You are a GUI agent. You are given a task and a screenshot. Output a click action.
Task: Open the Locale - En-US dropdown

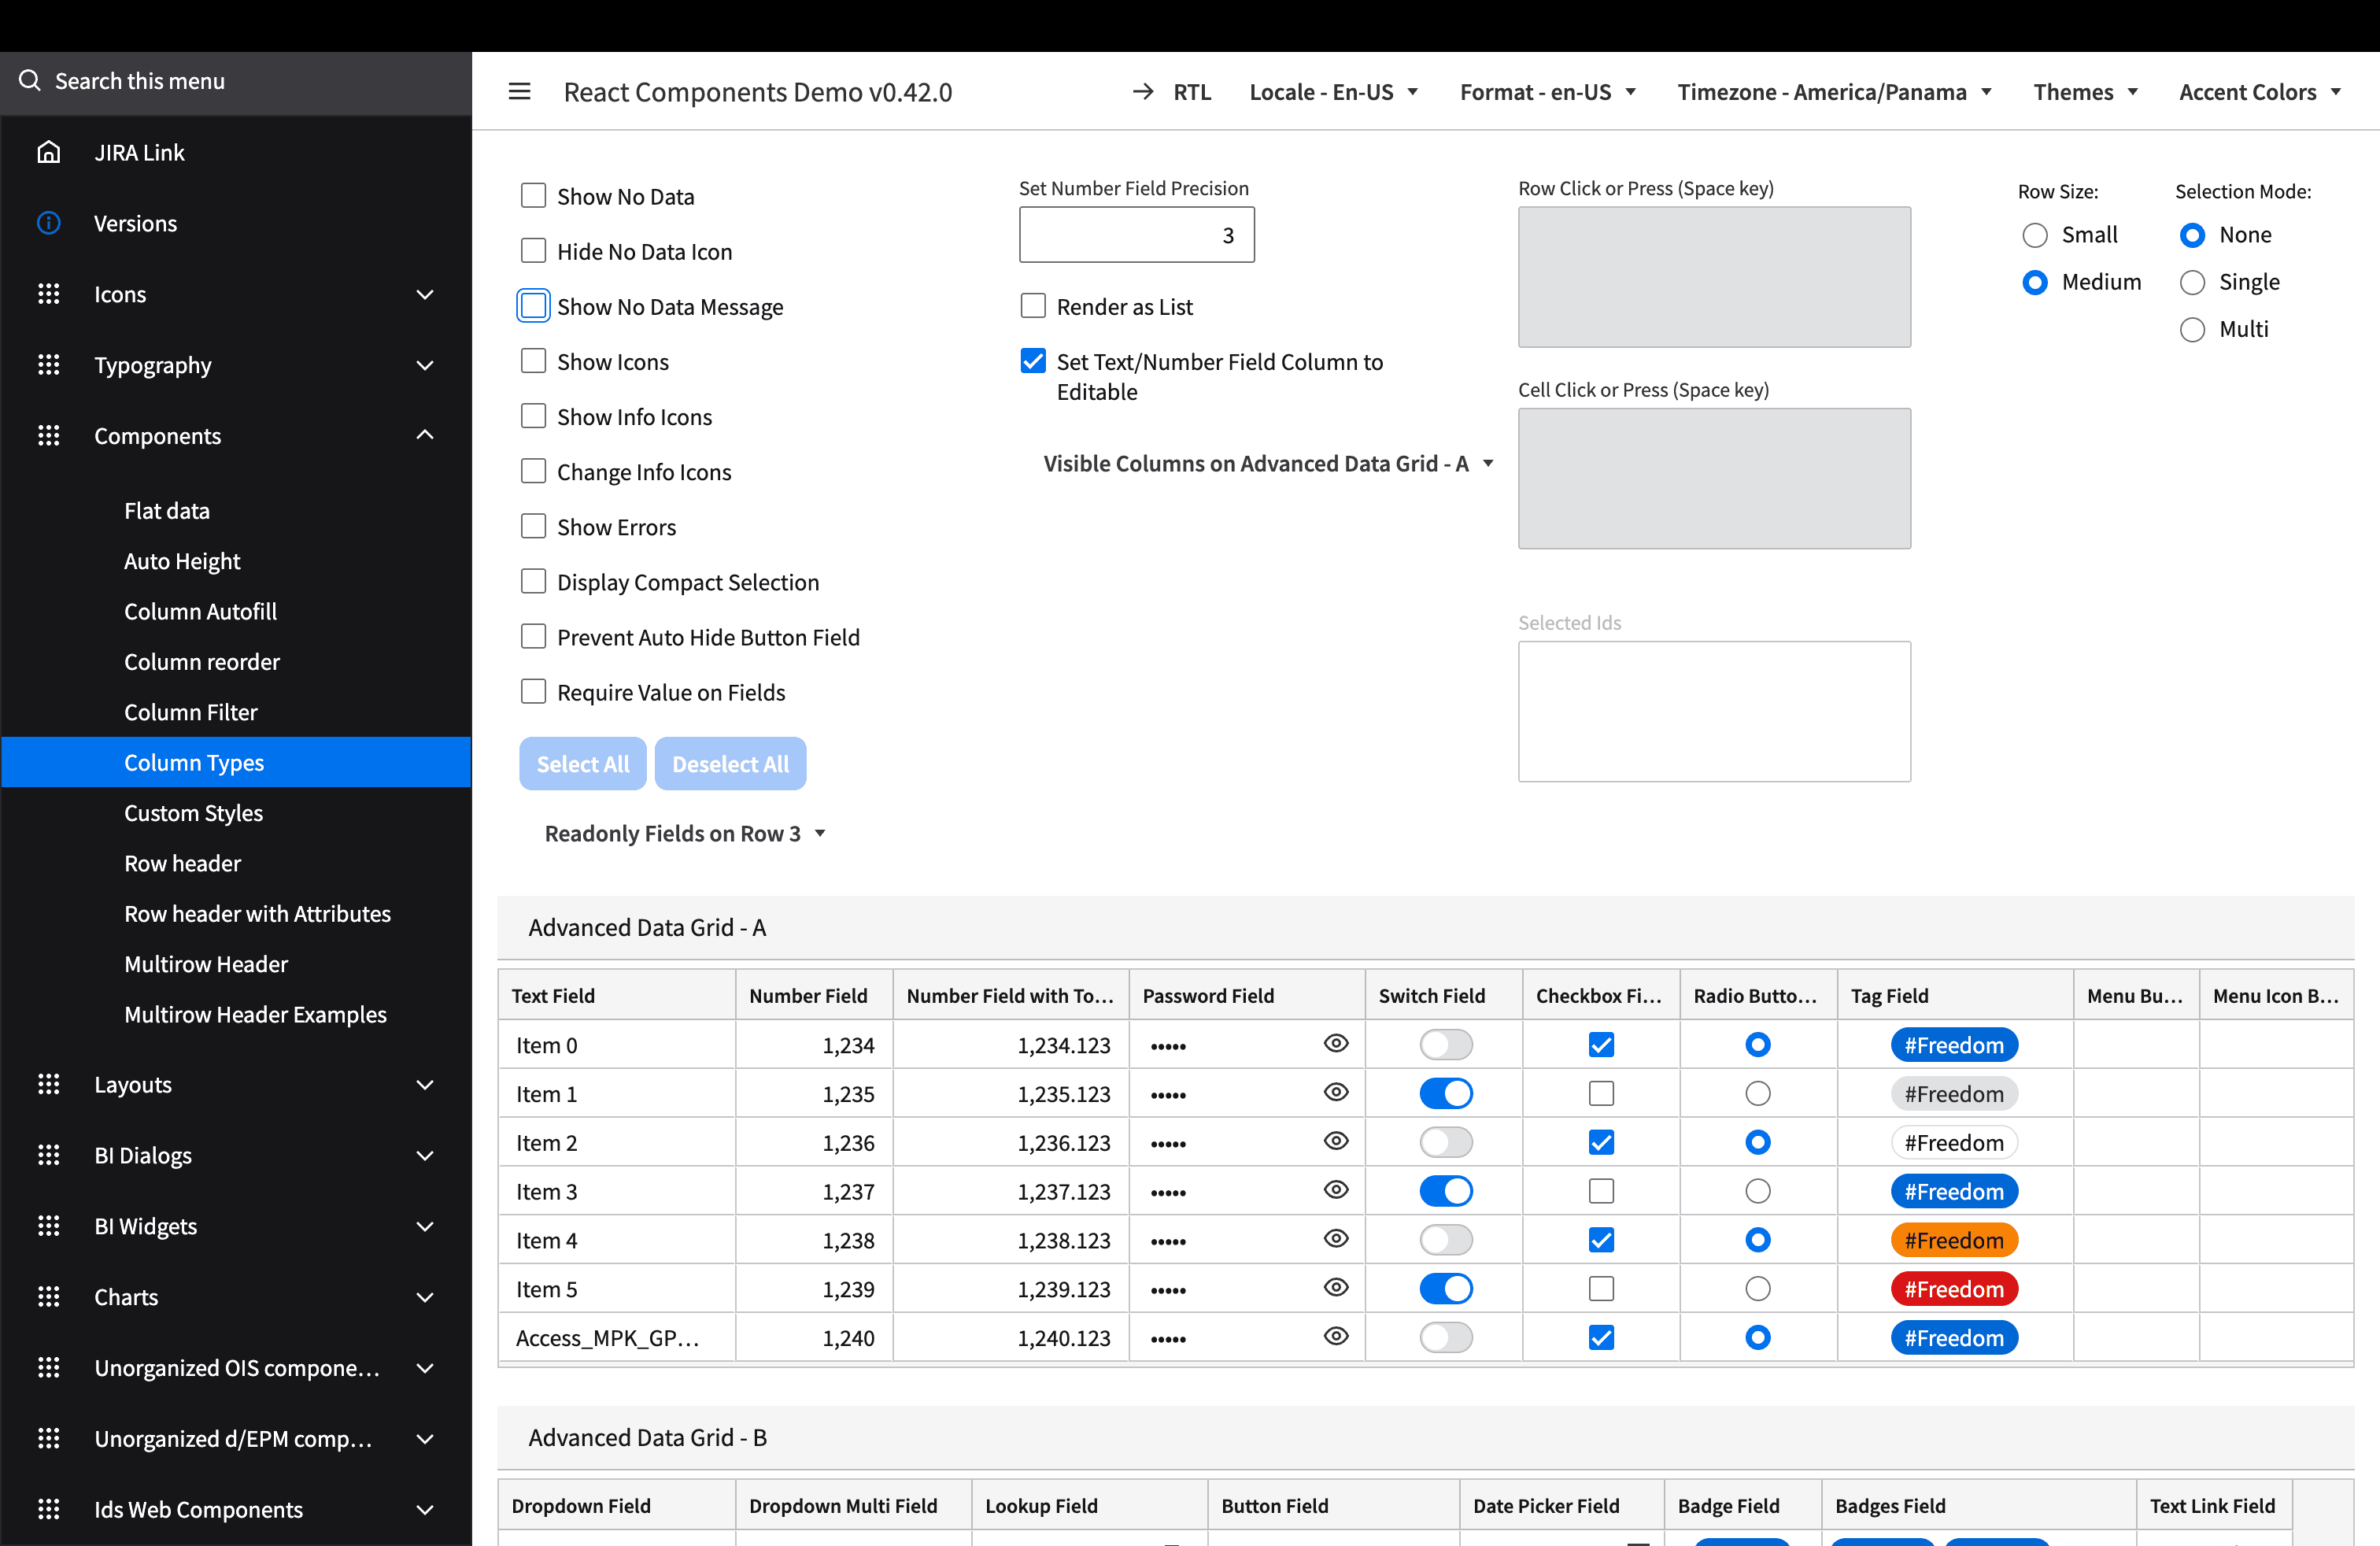coord(1334,92)
